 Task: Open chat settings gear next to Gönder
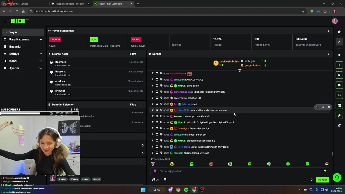[x=312, y=180]
